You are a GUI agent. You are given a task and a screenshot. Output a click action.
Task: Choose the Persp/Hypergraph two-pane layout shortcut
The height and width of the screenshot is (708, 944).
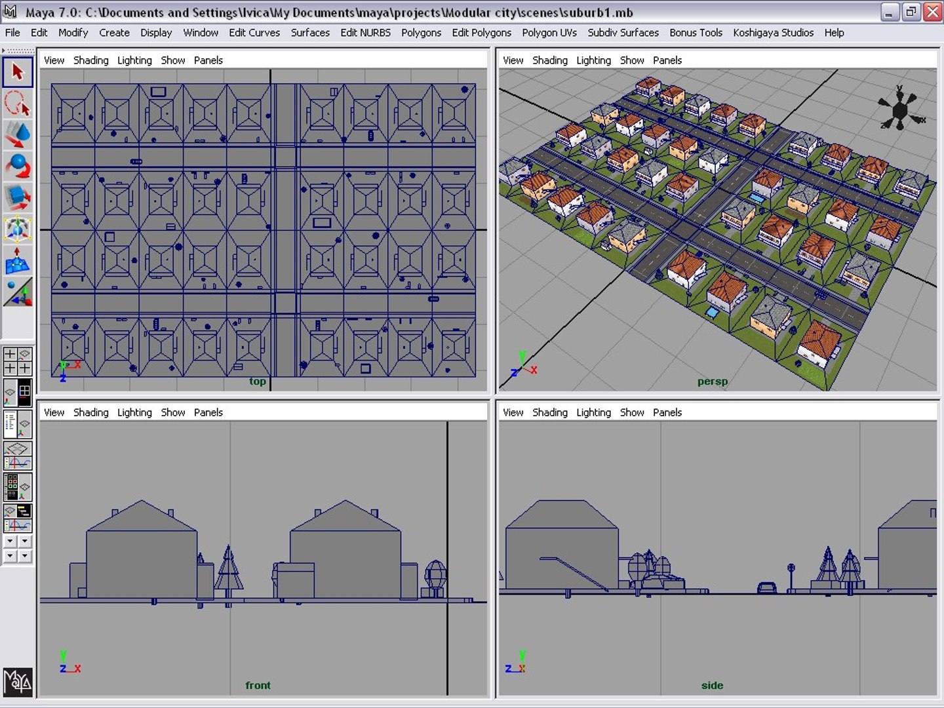(x=18, y=393)
